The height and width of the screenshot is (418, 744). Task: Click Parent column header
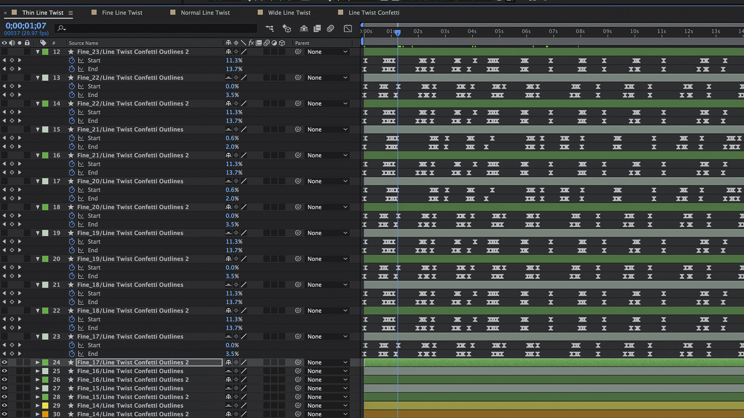pyautogui.click(x=302, y=43)
